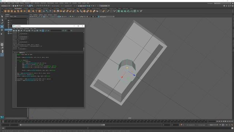Open Script Editor via command line icon

tap(233, 128)
